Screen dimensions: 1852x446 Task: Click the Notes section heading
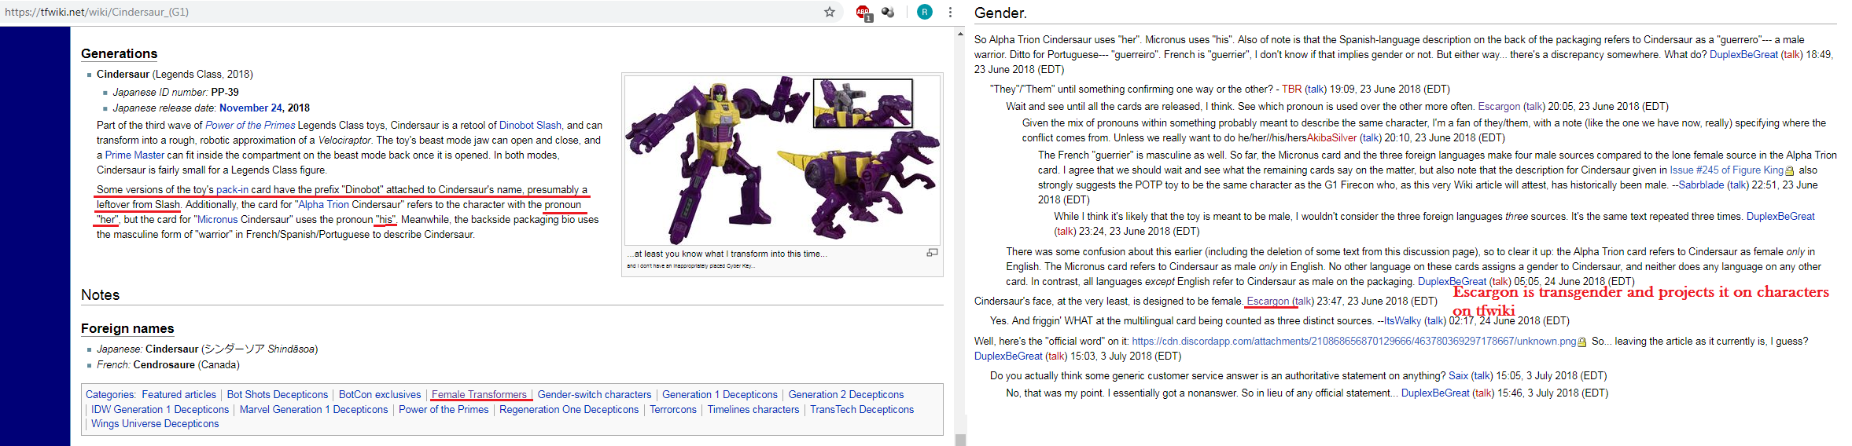point(101,294)
